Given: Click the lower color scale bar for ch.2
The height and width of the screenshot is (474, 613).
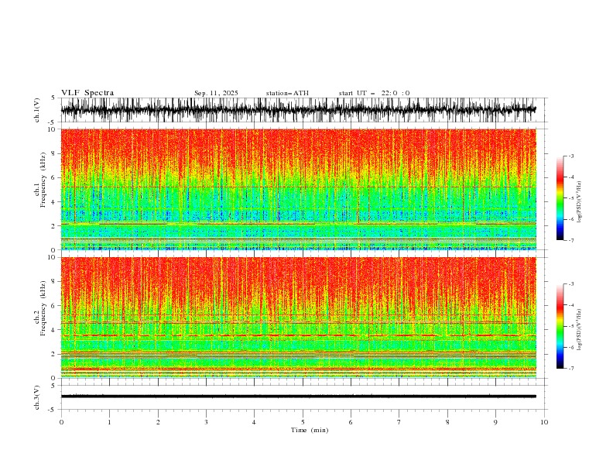Looking at the screenshot, I should [560, 326].
